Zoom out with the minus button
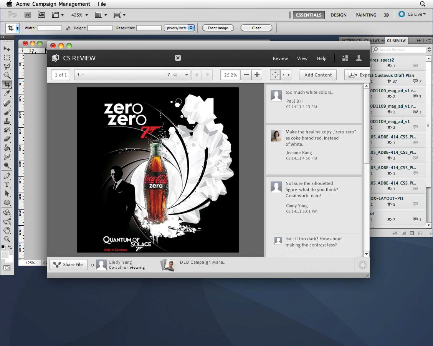This screenshot has width=433, height=346. coord(246,75)
